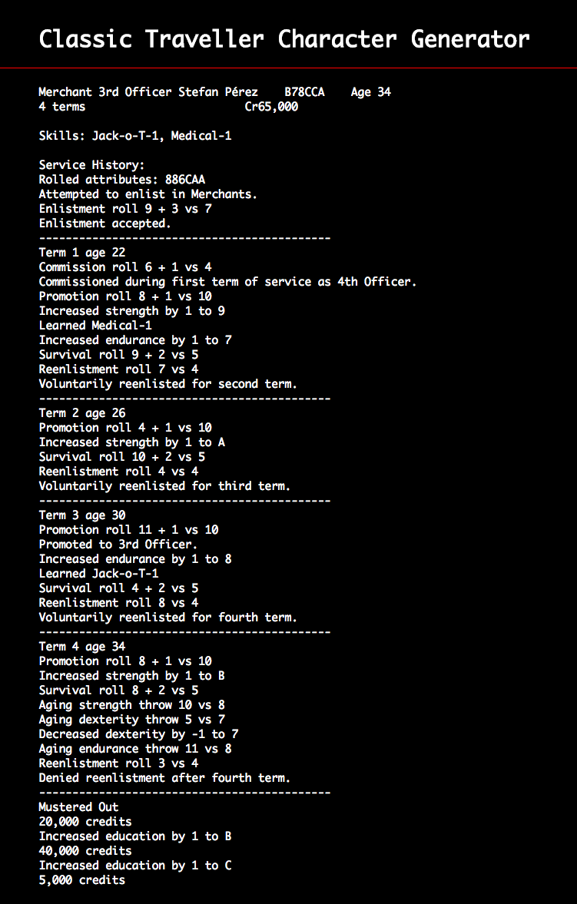Click the Rolled attributes 886CAA line
This screenshot has height=904, width=577.
point(121,179)
